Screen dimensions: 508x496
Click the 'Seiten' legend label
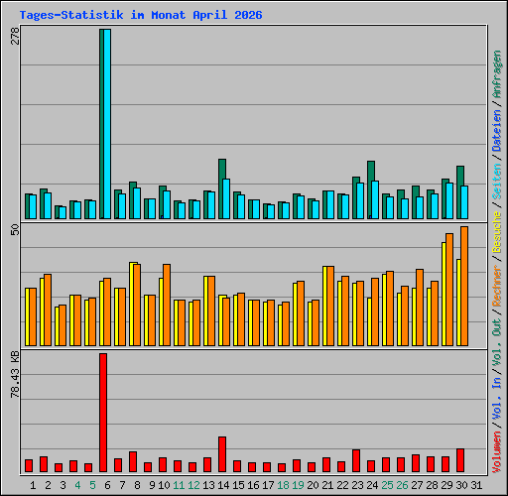[497, 182]
